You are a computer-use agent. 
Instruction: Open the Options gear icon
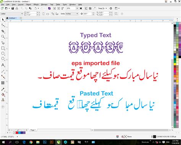pos(111,8)
